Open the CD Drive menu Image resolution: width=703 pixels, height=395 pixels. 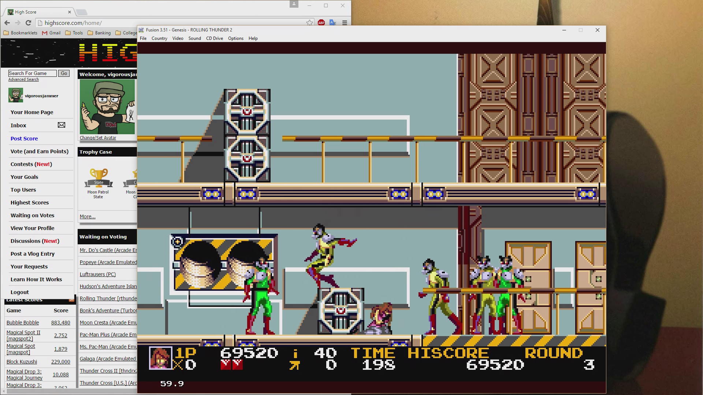point(214,38)
